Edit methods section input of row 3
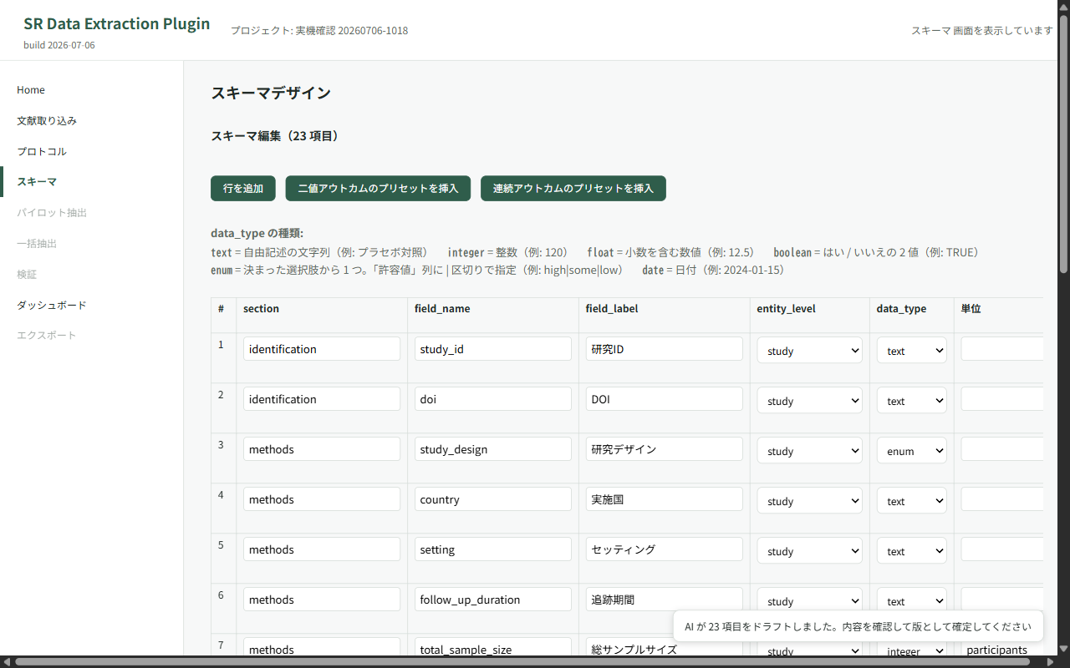This screenshot has height=668, width=1070. tap(322, 449)
